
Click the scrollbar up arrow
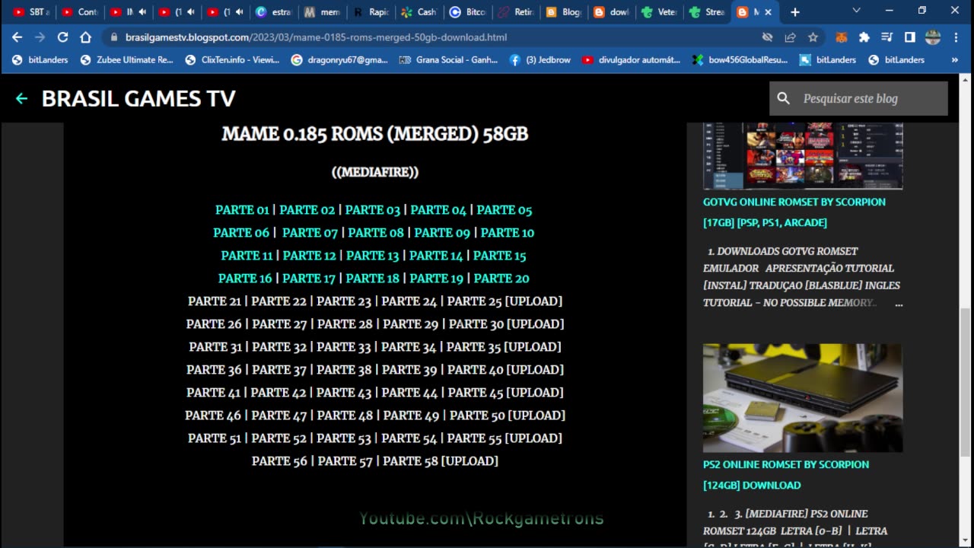point(965,80)
